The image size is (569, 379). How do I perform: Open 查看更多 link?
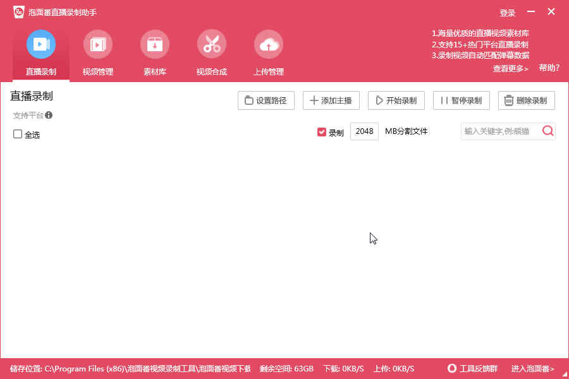click(511, 69)
